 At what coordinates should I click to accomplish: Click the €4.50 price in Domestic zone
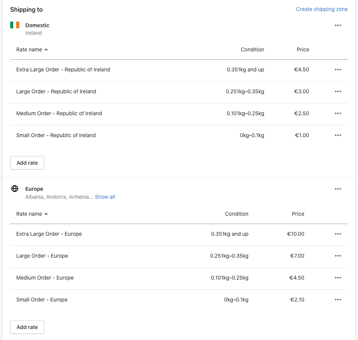point(301,70)
